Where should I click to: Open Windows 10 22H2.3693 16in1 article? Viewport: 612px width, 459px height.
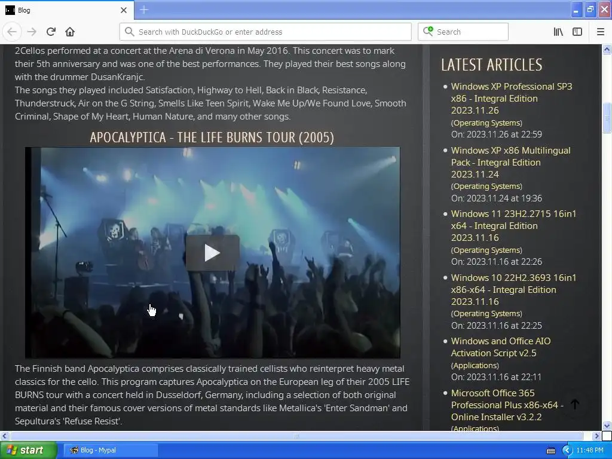click(x=513, y=290)
